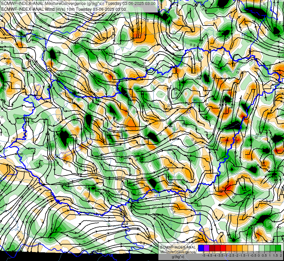Click the 1.5 tick label on legend scale

pyautogui.click(x=276, y=255)
